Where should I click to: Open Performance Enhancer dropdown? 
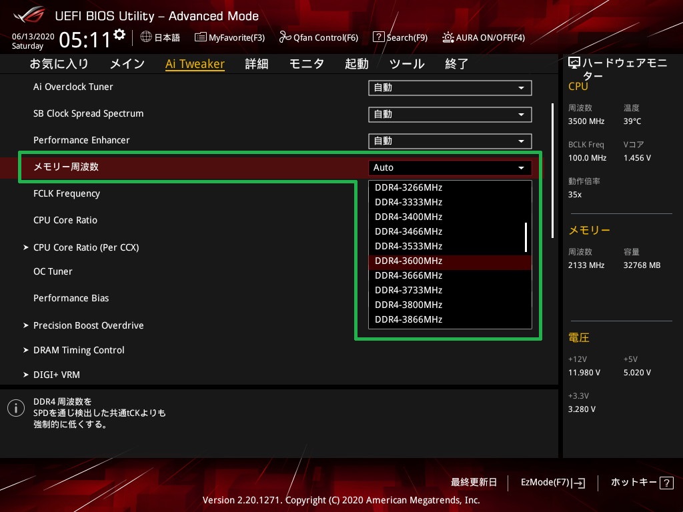450,141
